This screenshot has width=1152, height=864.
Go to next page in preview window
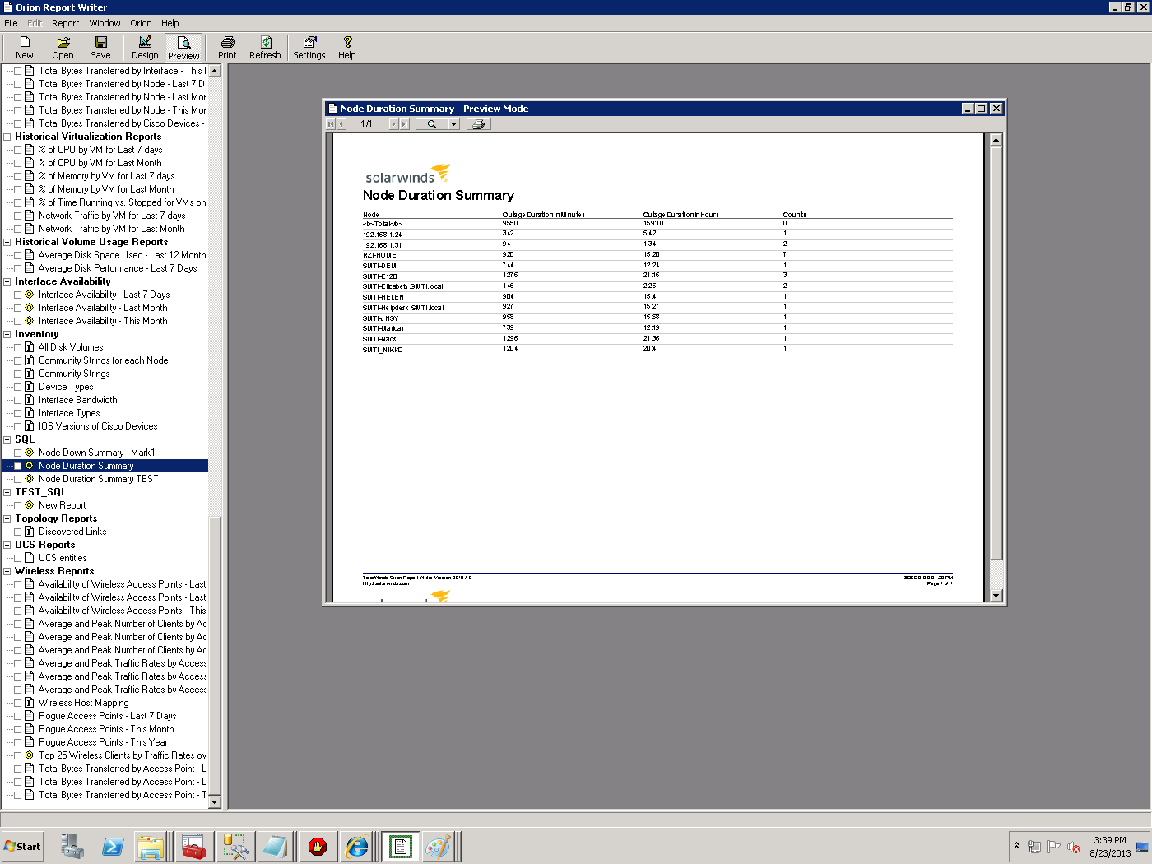pos(393,124)
